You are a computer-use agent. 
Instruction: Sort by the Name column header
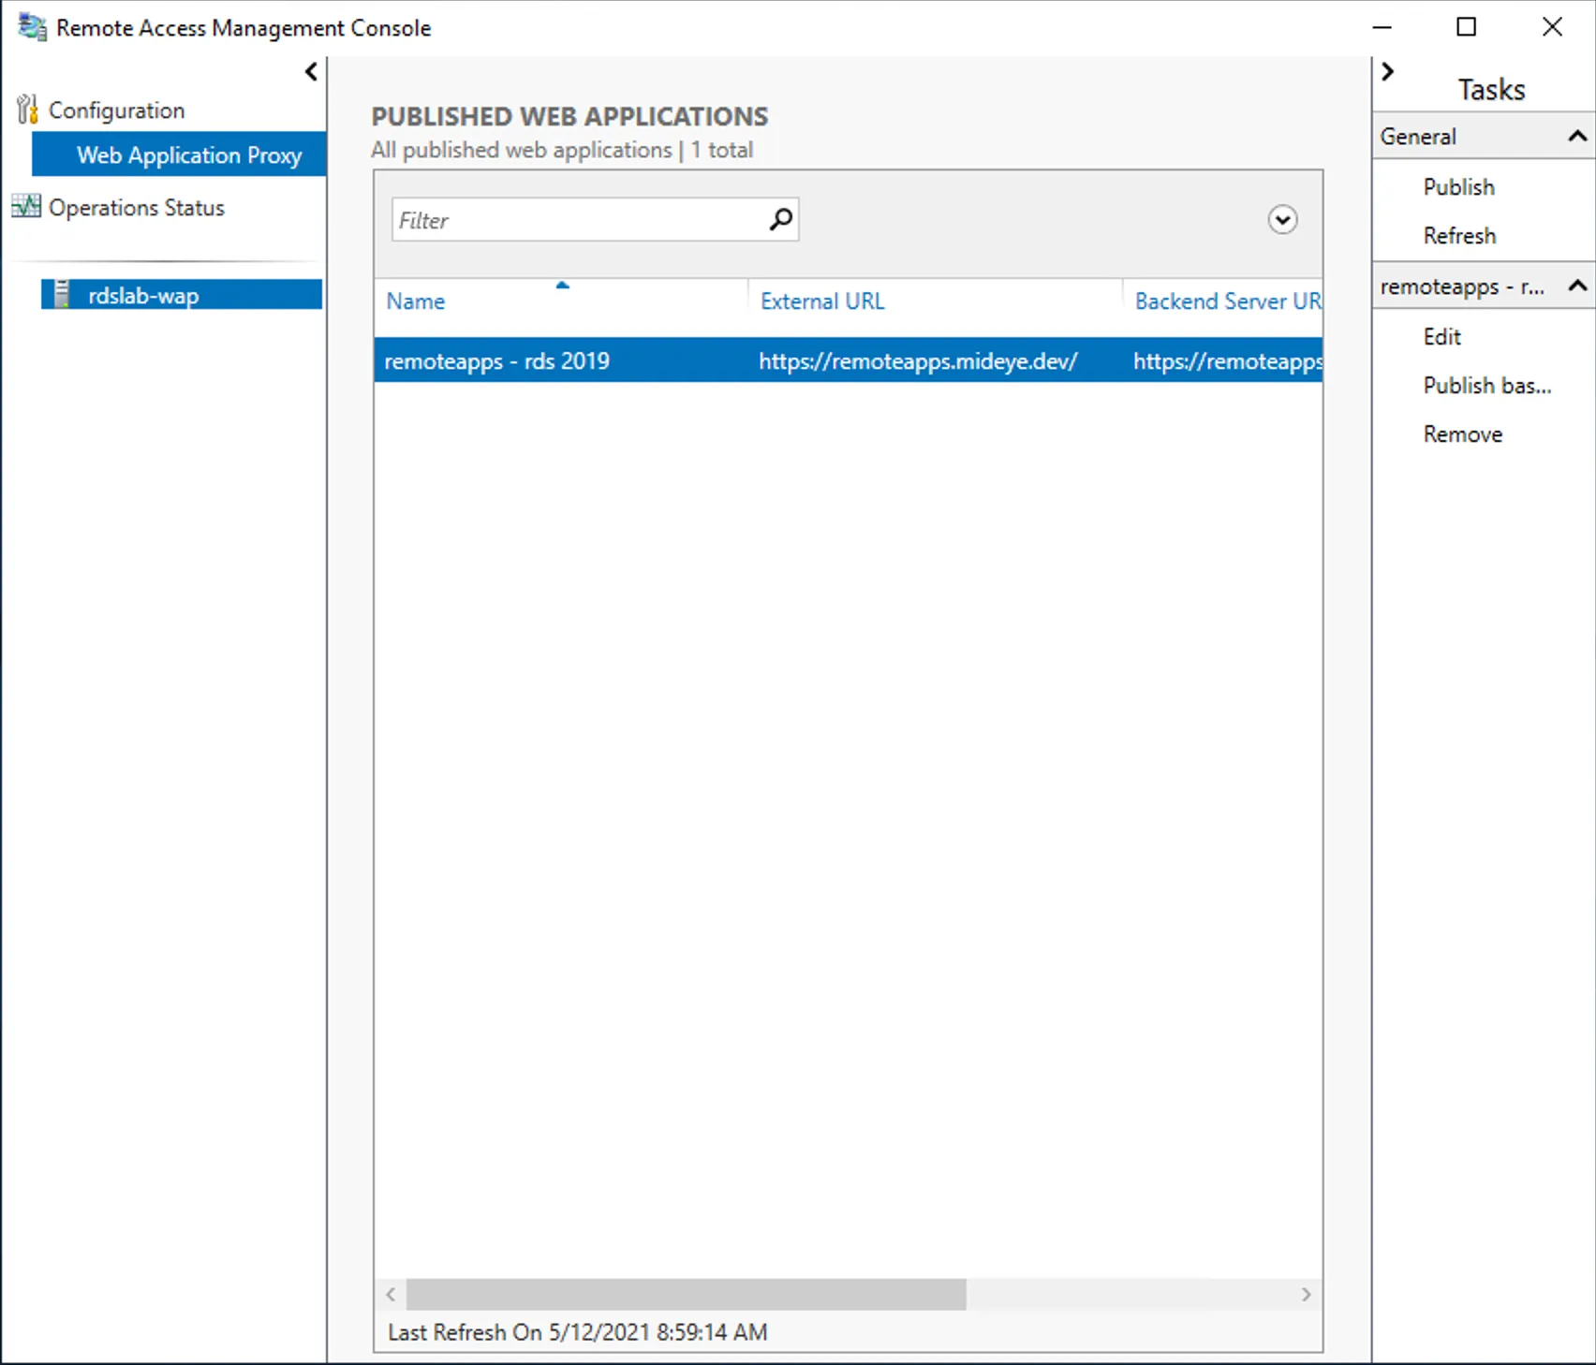point(415,301)
